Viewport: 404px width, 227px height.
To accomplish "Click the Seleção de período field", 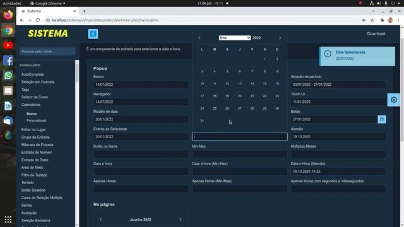I will tap(338, 84).
